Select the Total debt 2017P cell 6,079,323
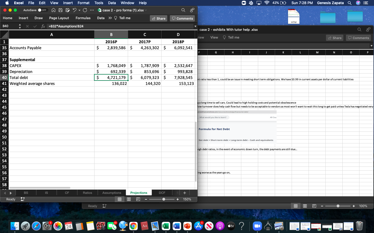The width and height of the screenshot is (374, 233). (x=145, y=77)
